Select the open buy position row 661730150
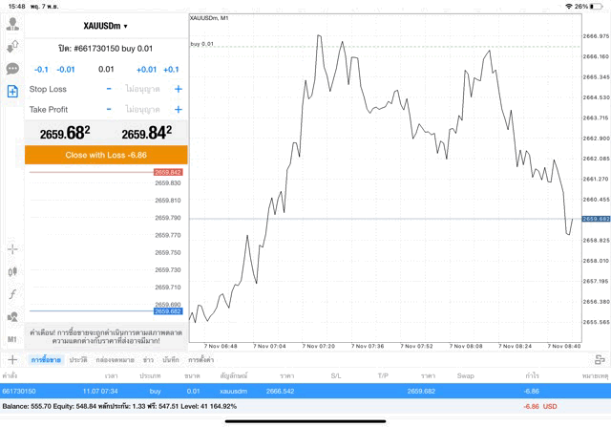 pos(286,392)
